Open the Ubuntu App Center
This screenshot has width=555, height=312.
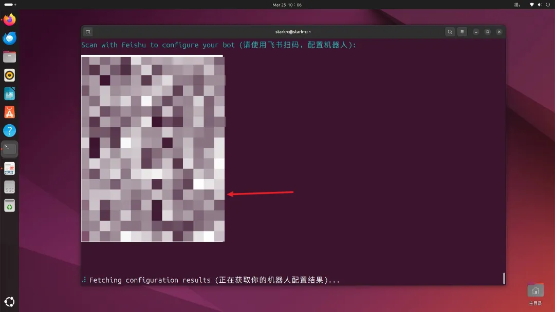(10, 112)
